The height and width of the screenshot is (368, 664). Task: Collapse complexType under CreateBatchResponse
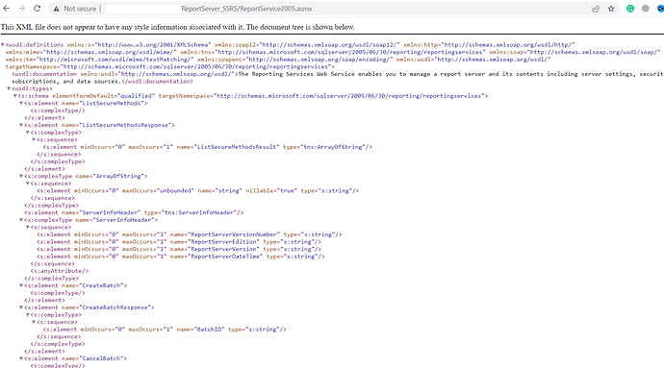(x=28, y=314)
